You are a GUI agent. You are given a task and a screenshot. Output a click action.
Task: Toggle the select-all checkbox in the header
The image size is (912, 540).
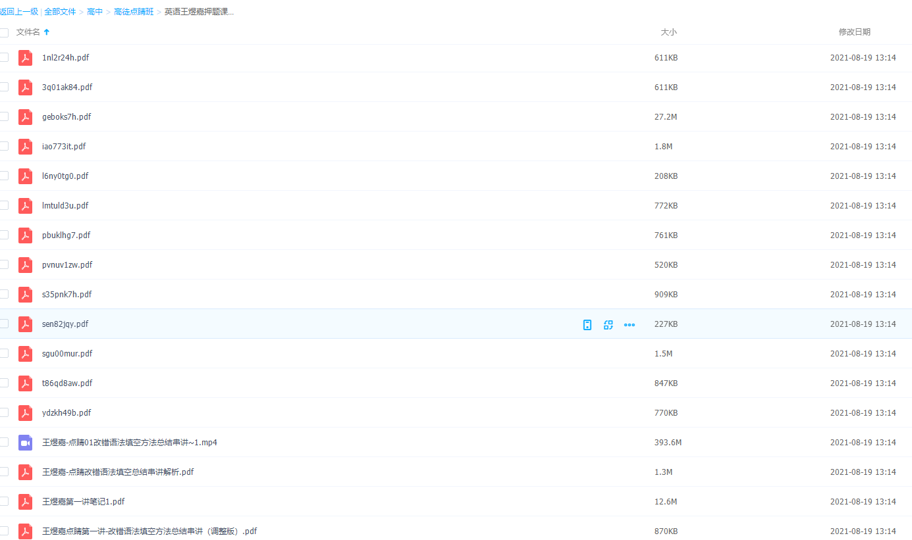point(4,32)
